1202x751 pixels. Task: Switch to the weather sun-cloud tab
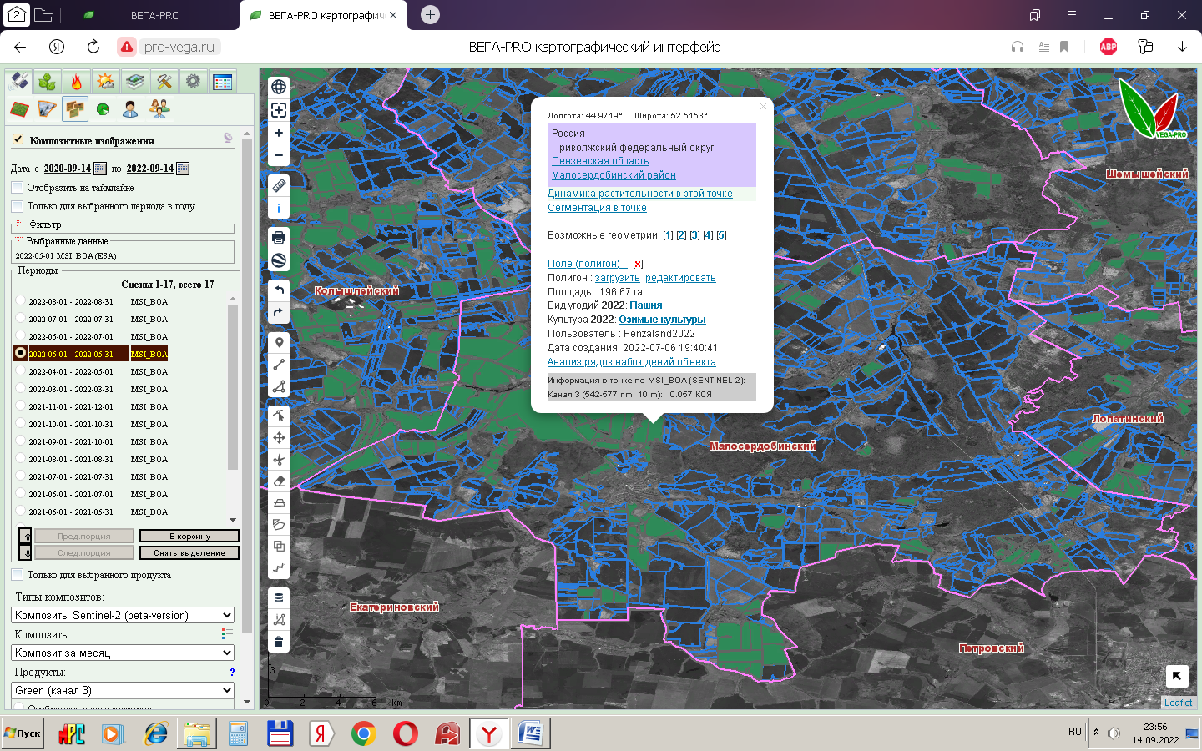click(x=106, y=81)
